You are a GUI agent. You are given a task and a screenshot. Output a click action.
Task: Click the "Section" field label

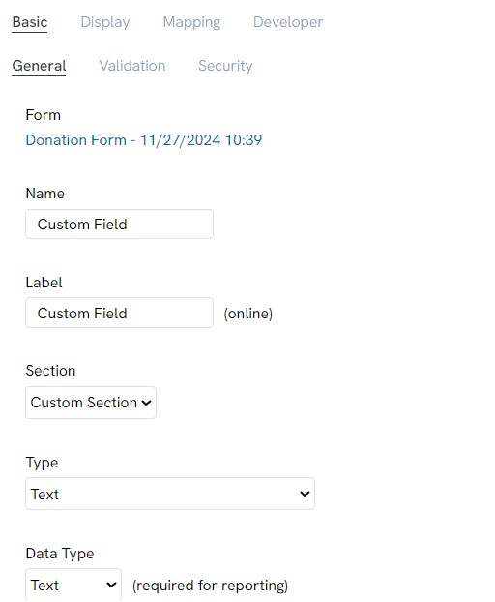click(x=50, y=371)
